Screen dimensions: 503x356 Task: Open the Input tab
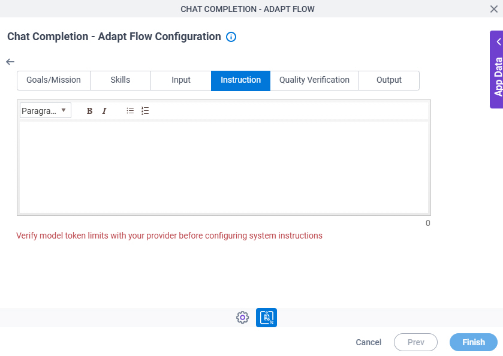181,80
